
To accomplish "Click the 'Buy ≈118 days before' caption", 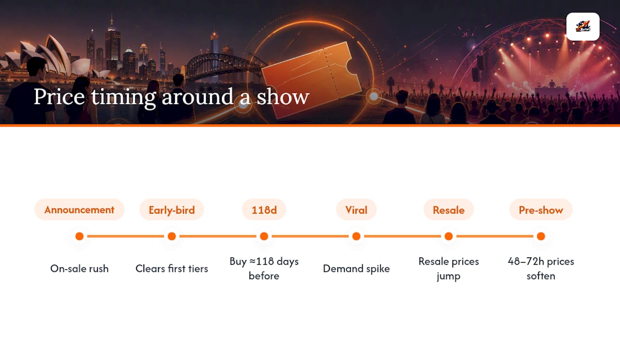I will click(x=264, y=269).
